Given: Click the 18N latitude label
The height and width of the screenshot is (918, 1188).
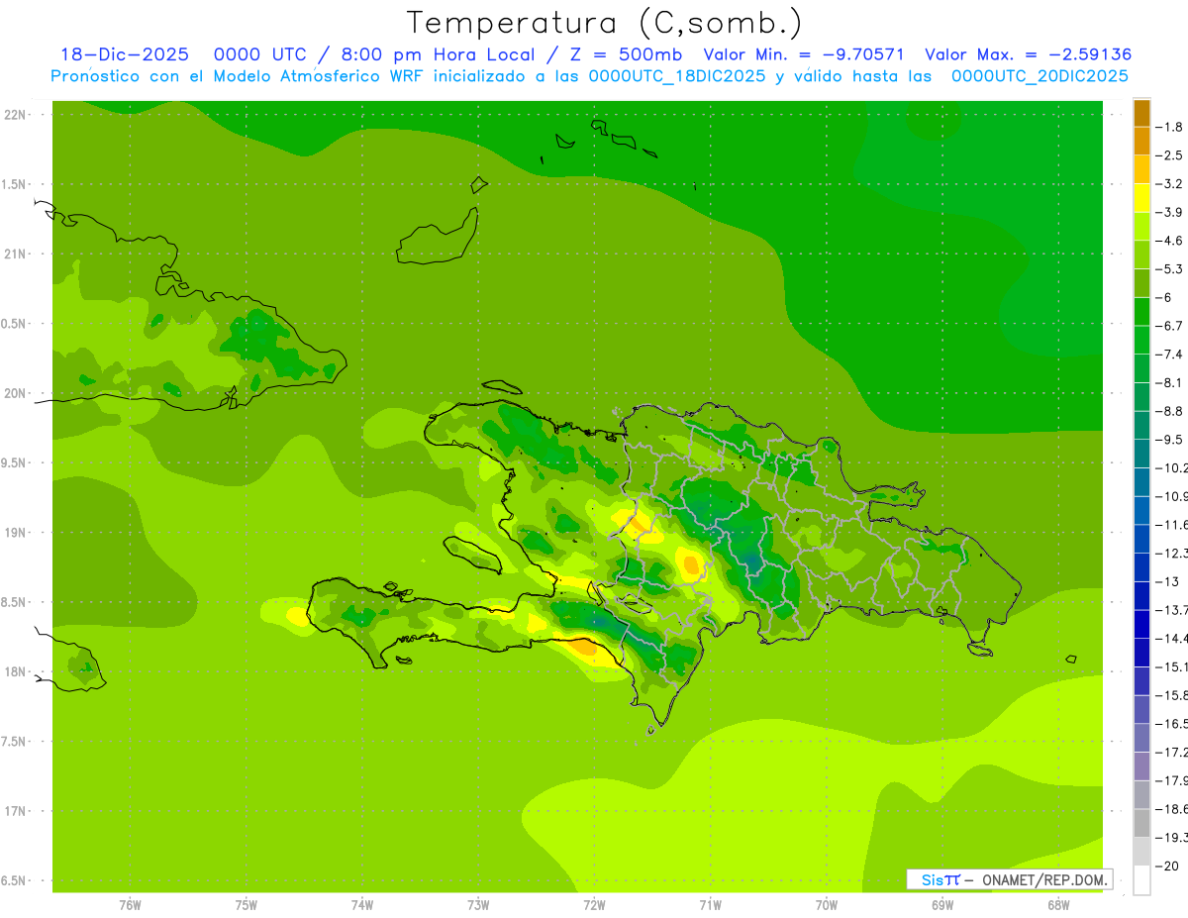Looking at the screenshot, I should click(x=17, y=671).
